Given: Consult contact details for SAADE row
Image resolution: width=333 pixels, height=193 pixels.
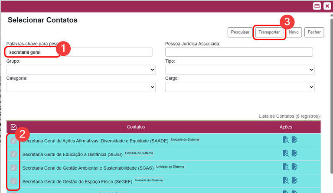Looking at the screenshot, I should (x=286, y=140).
